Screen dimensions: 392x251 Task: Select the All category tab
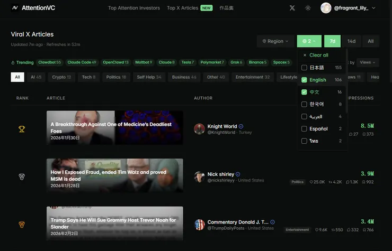tap(17, 77)
